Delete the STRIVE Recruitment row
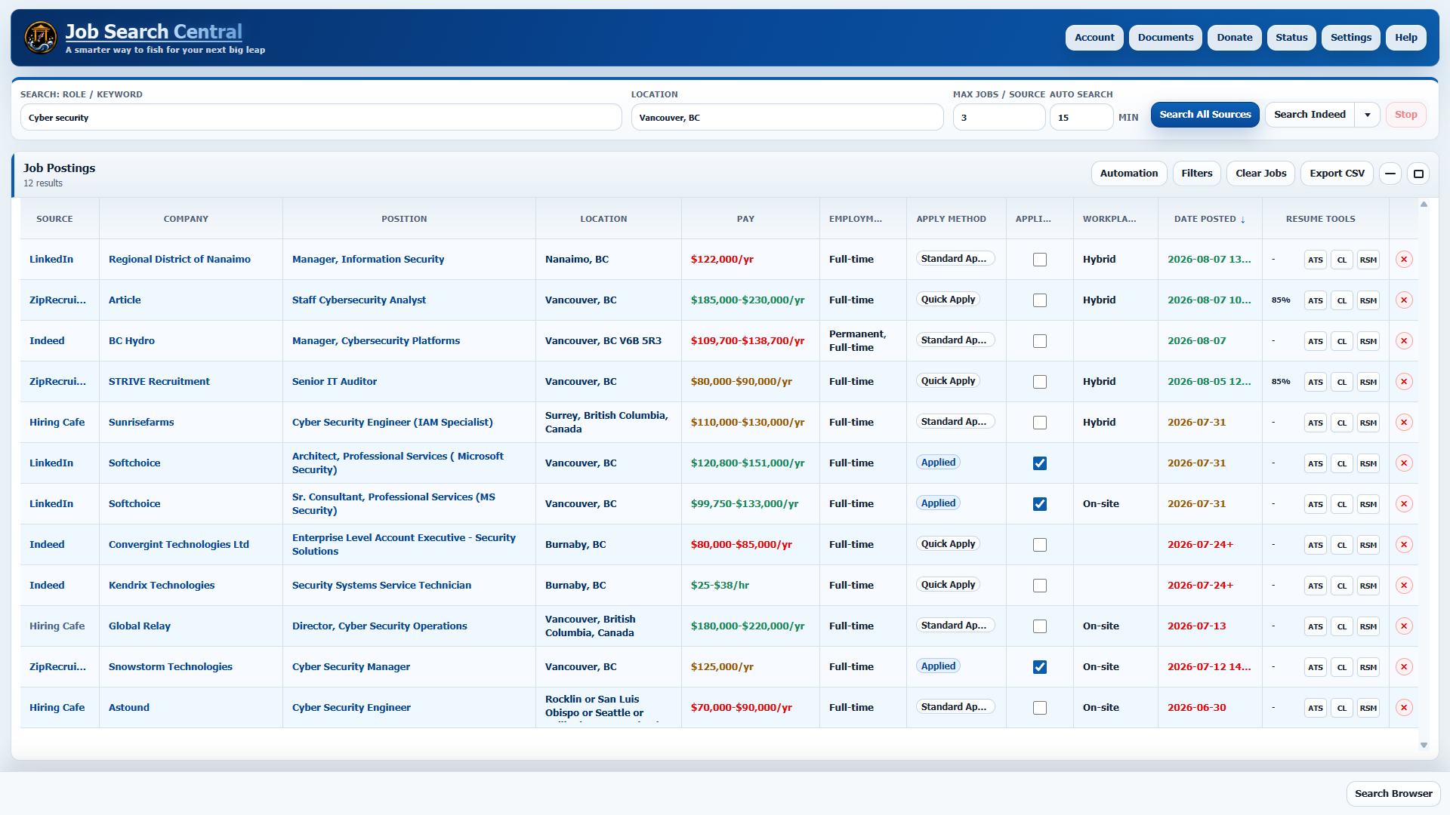The image size is (1450, 815). point(1404,382)
